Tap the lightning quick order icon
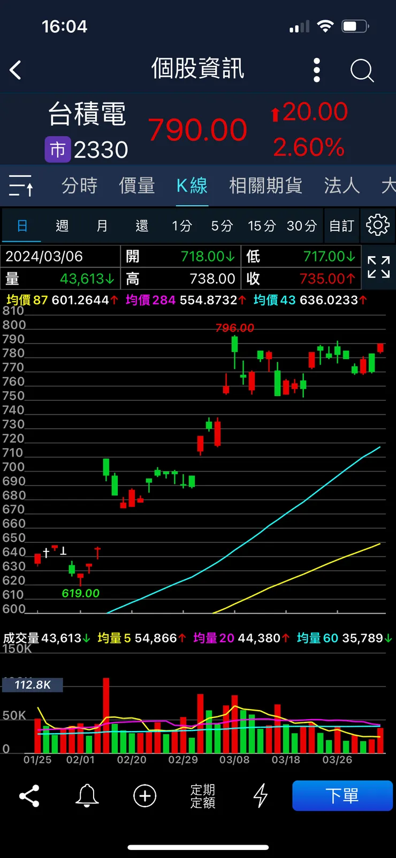This screenshot has width=396, height=858. [260, 796]
